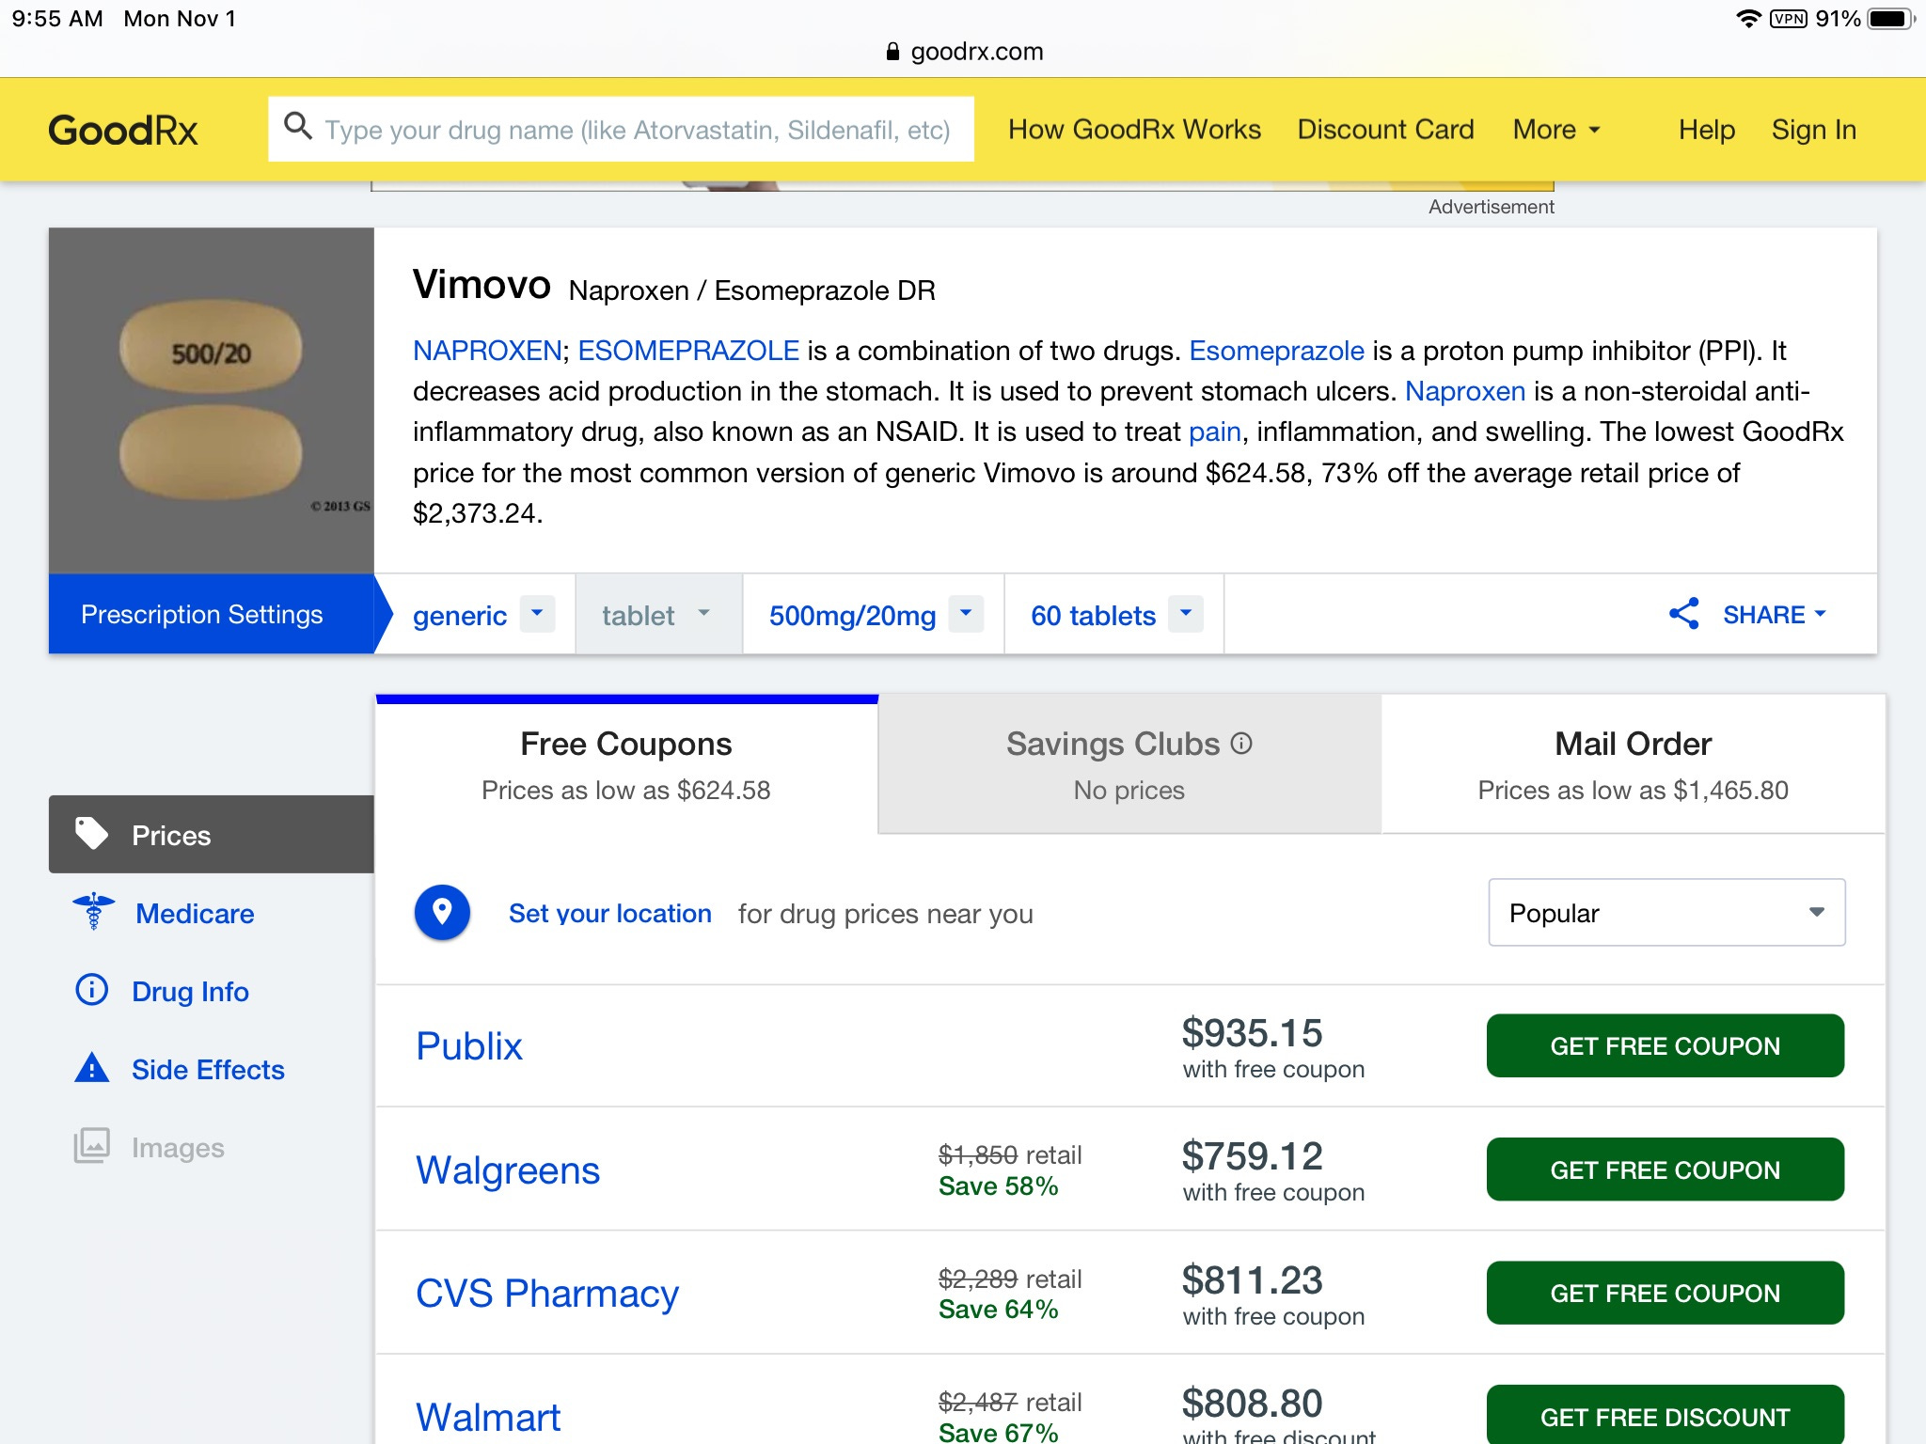
Task: Select the Free Coupons tab
Action: coord(626,764)
